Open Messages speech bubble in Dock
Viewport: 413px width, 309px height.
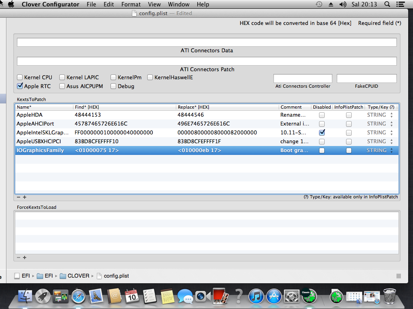(x=185, y=297)
